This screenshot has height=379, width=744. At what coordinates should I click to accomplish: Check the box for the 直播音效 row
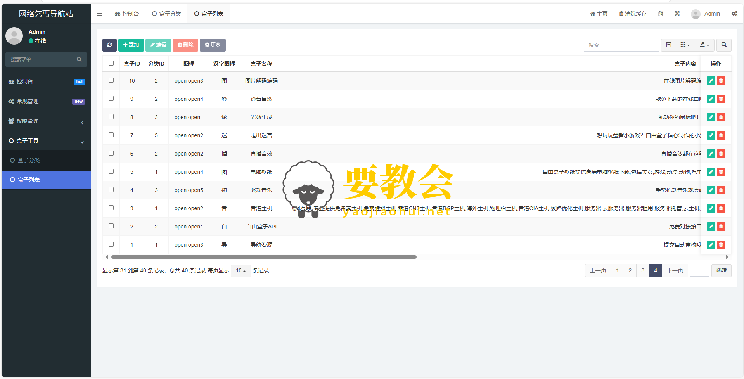pyautogui.click(x=111, y=153)
